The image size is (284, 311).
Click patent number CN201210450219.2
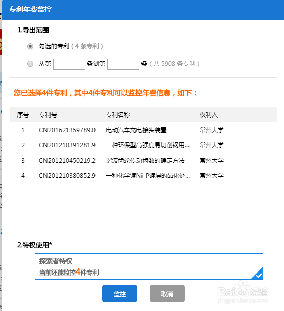pyautogui.click(x=67, y=160)
